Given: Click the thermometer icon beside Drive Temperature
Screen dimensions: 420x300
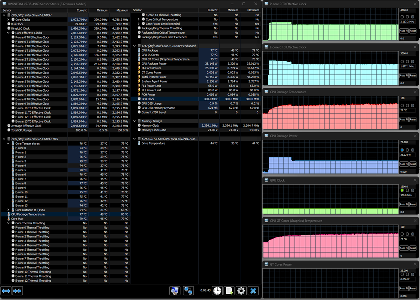Looking at the screenshot, I should coord(139,143).
